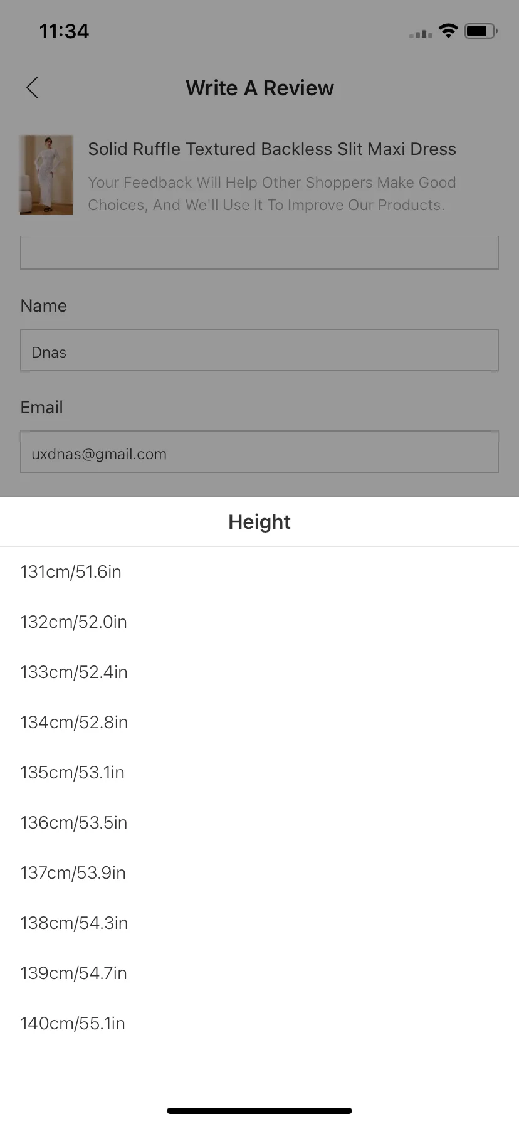Click the Name field containing Dnas

click(x=259, y=350)
